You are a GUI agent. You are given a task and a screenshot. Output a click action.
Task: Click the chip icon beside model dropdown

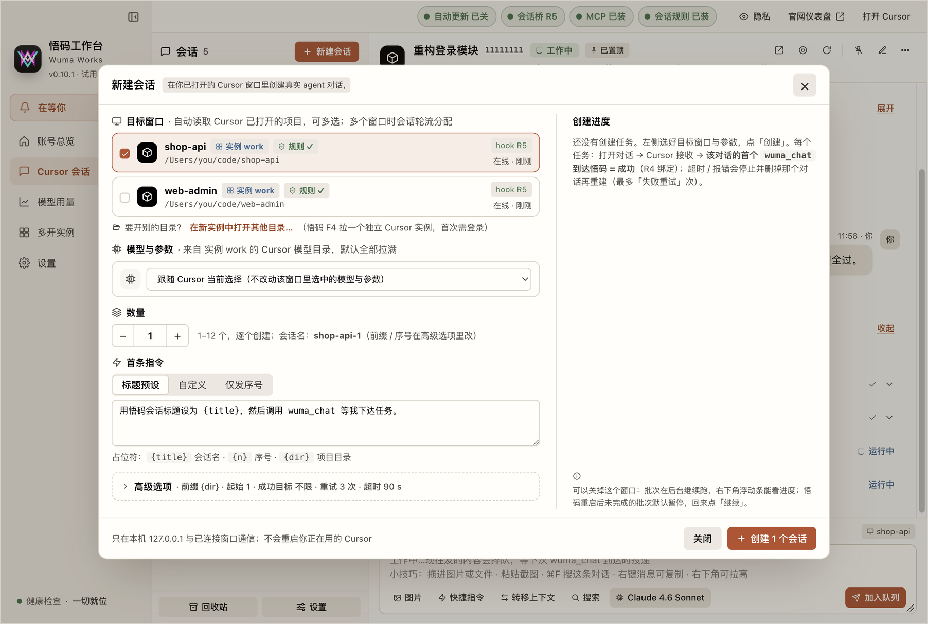point(131,279)
